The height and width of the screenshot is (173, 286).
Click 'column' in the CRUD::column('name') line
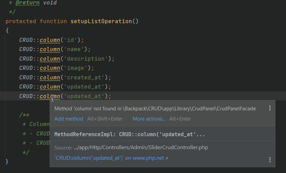pyautogui.click(x=50, y=49)
